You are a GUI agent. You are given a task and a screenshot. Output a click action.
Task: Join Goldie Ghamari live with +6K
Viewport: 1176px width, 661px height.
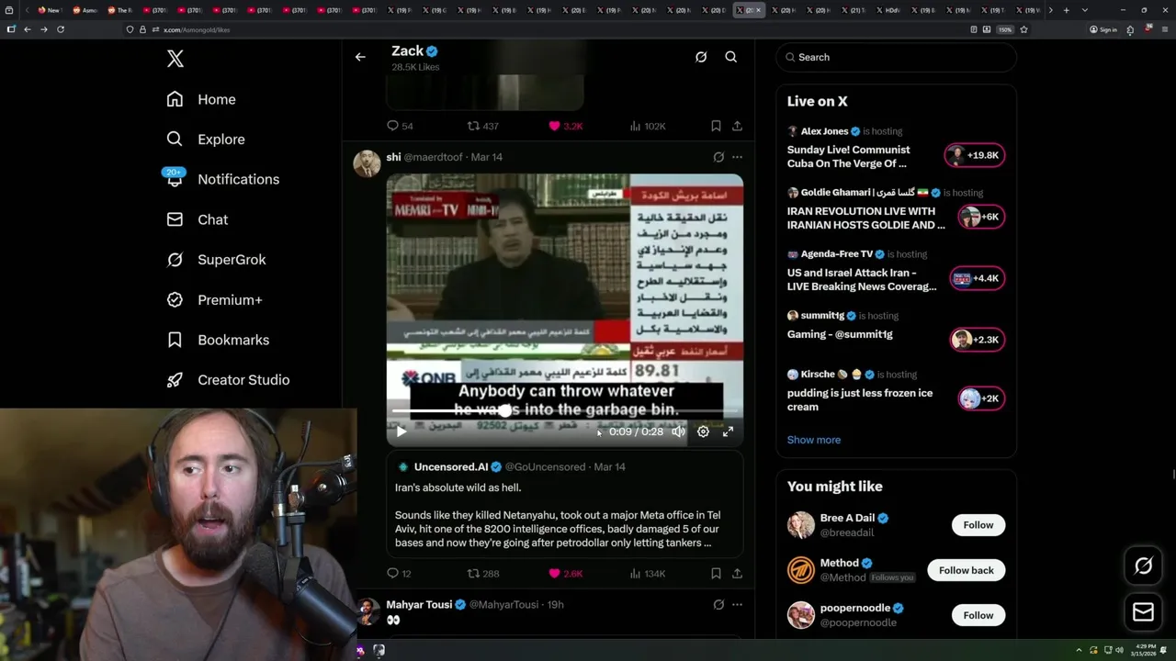click(x=980, y=217)
